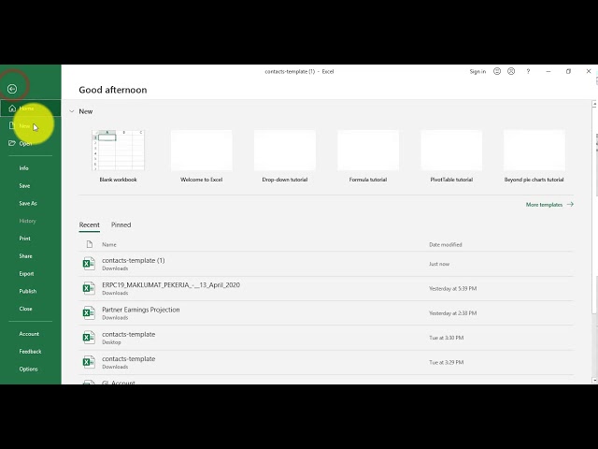Open the Home page in sidebar

coord(31,109)
